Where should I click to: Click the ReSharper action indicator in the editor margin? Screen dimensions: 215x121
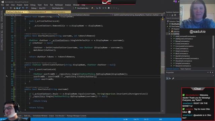click(7, 76)
